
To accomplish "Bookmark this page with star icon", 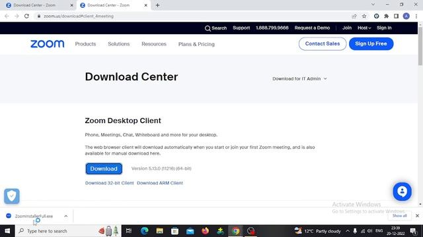I will pyautogui.click(x=364, y=16).
